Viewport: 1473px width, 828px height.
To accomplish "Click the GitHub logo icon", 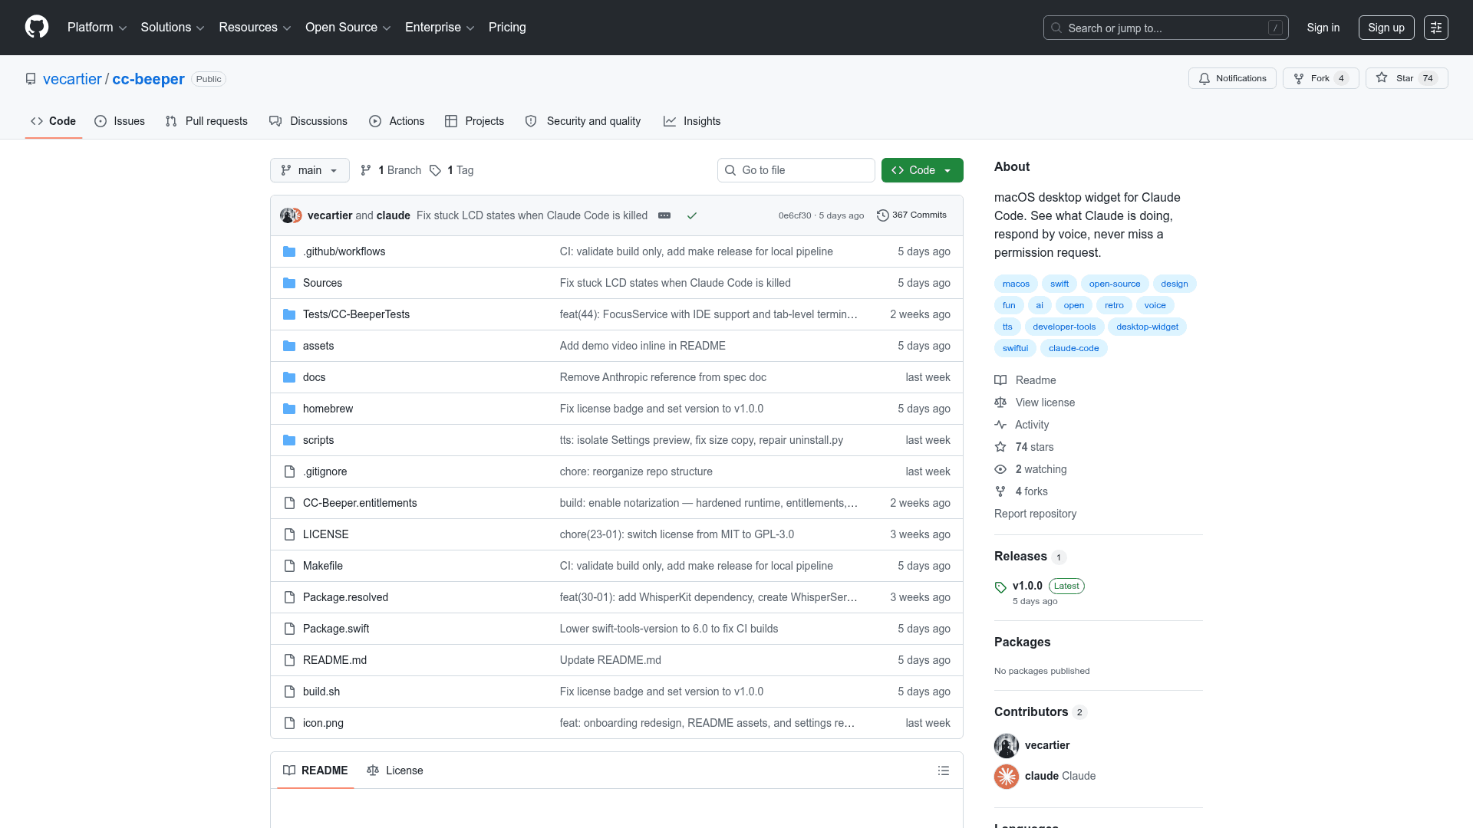I will (x=37, y=27).
